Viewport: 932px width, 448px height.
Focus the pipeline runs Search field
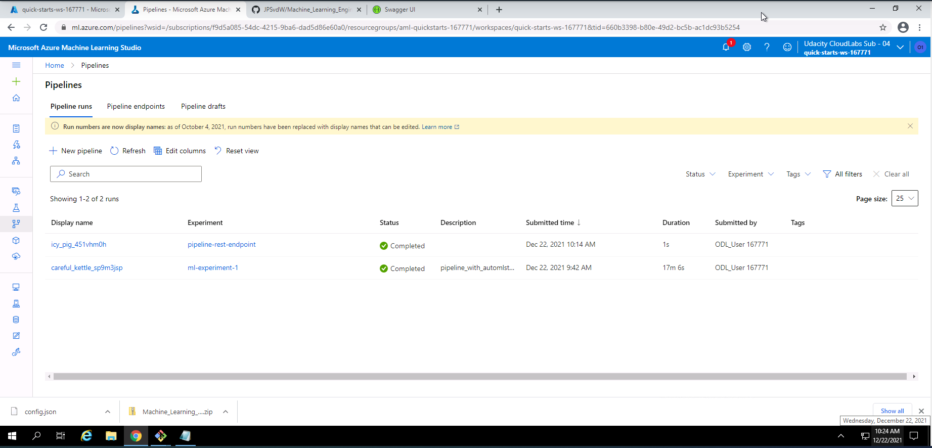(x=126, y=174)
